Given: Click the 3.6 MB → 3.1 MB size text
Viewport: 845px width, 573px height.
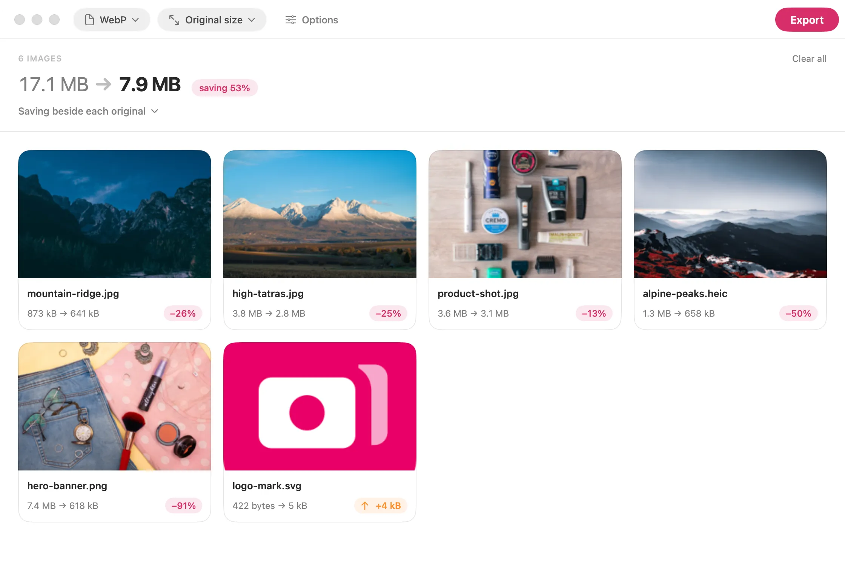Looking at the screenshot, I should tap(473, 313).
